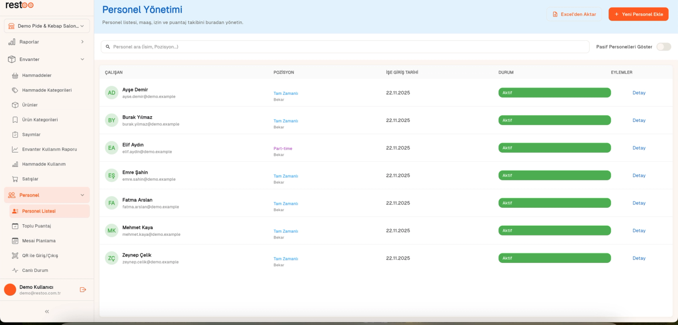
Task: Open Detay link for Ayşe Demir
Action: pyautogui.click(x=639, y=93)
